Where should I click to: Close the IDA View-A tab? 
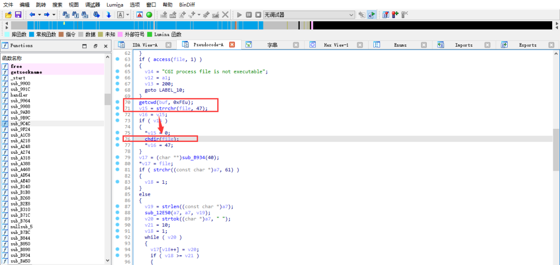[169, 45]
